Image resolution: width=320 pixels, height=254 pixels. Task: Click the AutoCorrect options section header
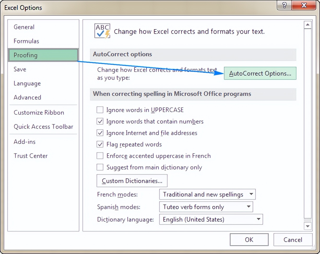193,54
